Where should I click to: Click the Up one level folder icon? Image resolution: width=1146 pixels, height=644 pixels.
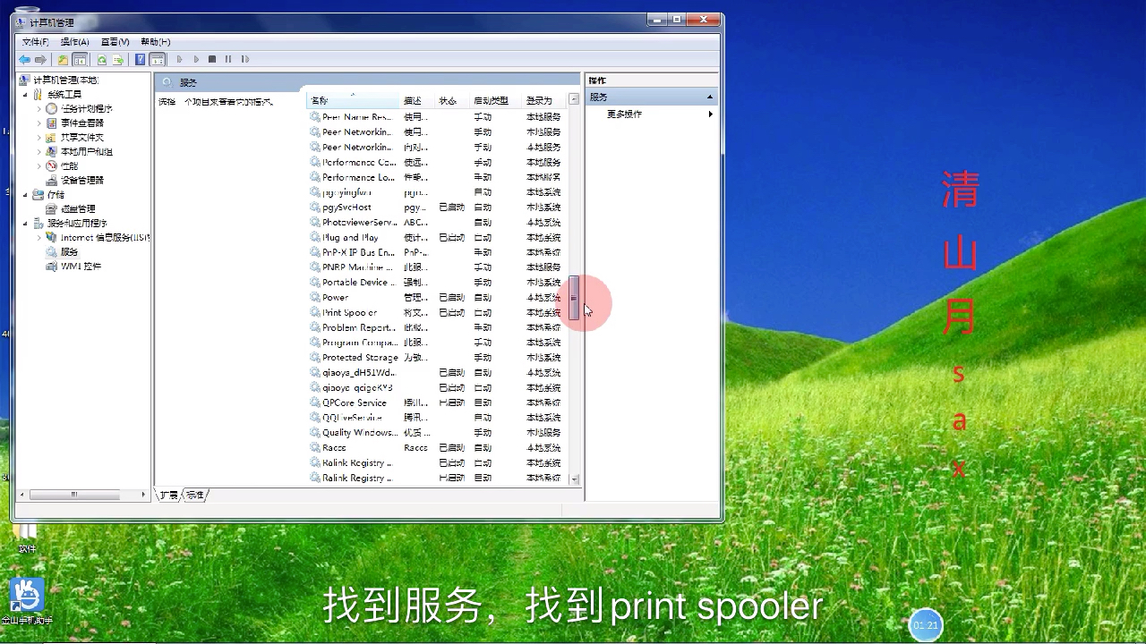click(63, 60)
